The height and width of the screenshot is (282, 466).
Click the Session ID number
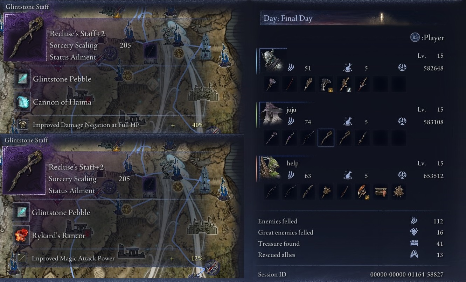[406, 274]
